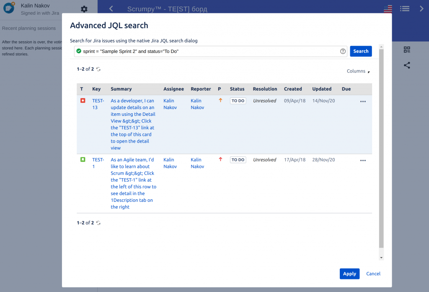Click Unresolved in the TEST-13 row

tap(265, 101)
